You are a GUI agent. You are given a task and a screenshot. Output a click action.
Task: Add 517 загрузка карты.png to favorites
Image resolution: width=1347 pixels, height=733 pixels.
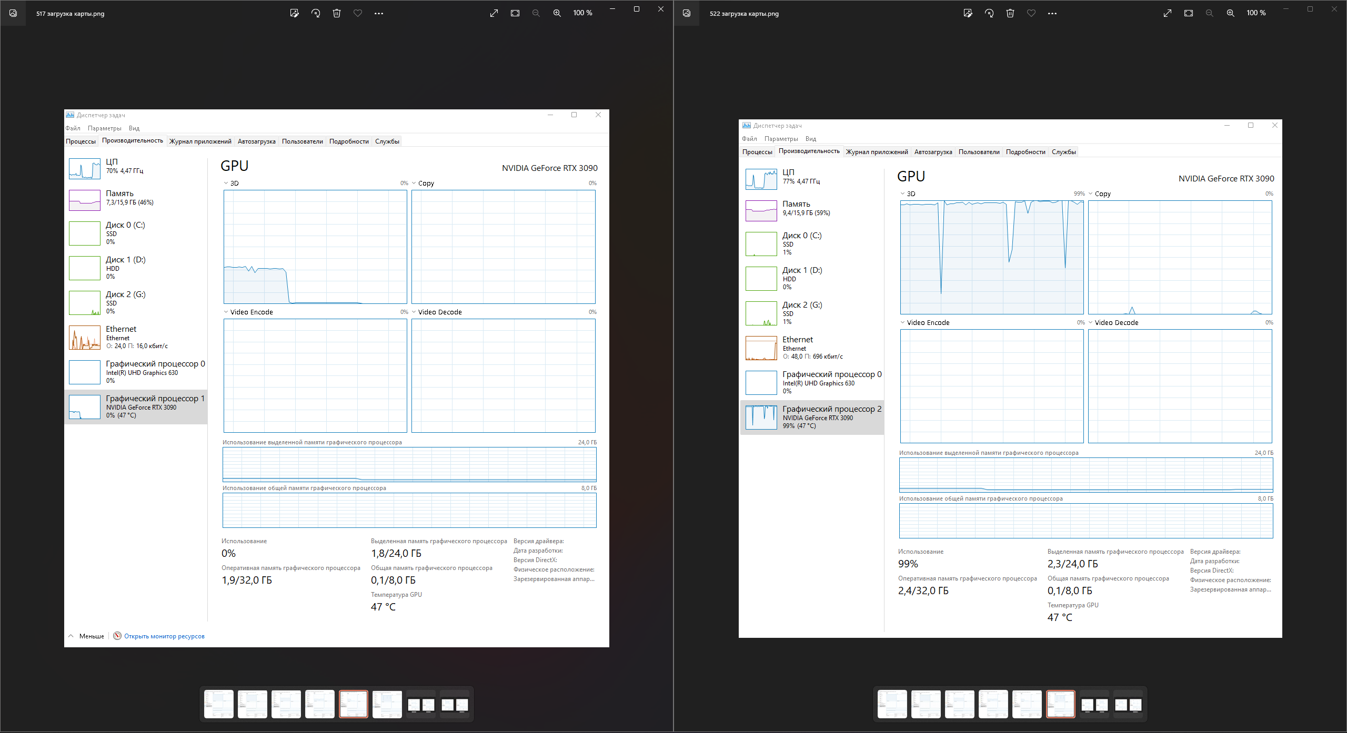click(358, 13)
